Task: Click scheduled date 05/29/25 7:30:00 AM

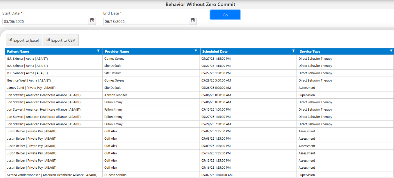Action: click(x=216, y=124)
